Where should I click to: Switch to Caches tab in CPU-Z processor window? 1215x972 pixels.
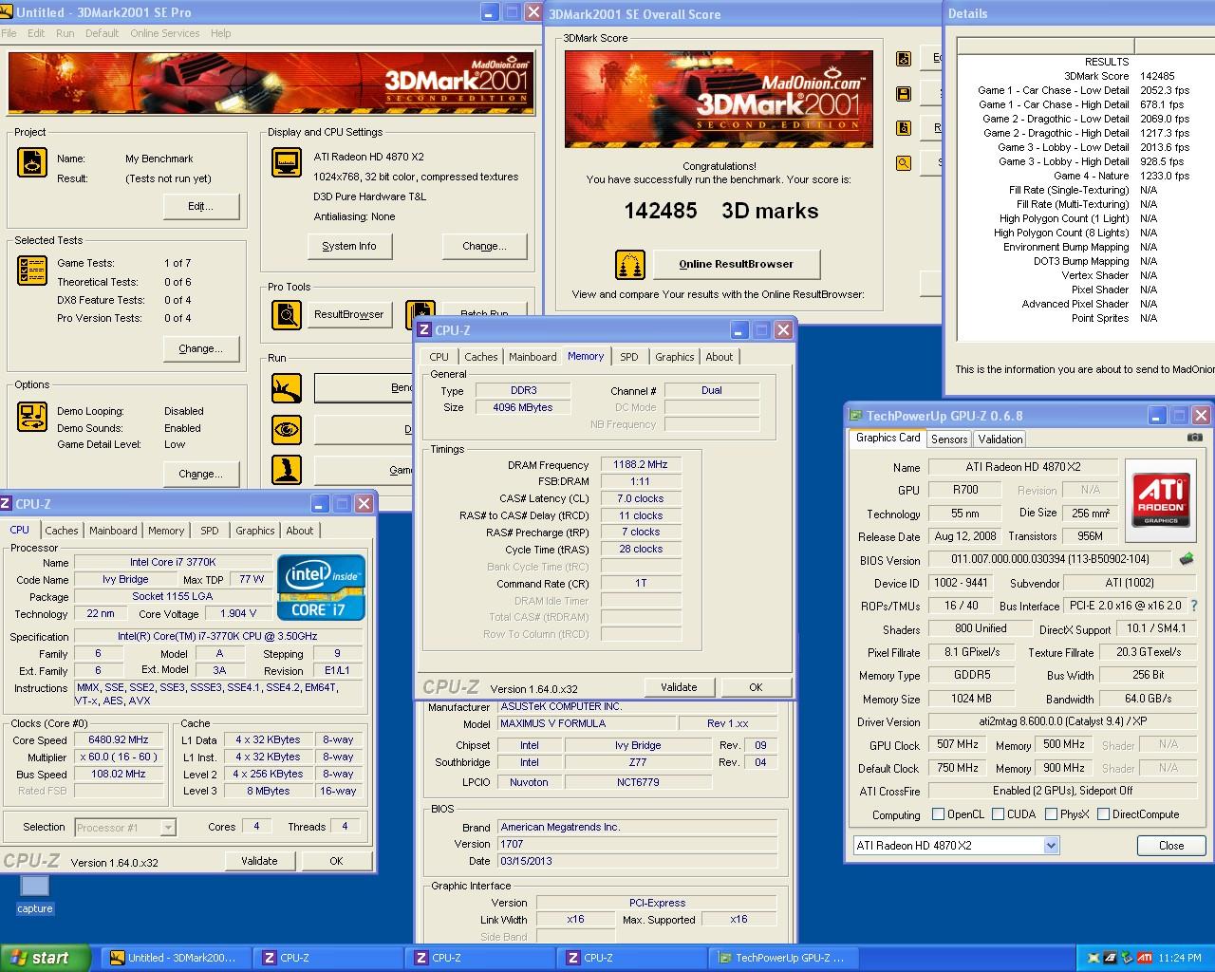(62, 531)
